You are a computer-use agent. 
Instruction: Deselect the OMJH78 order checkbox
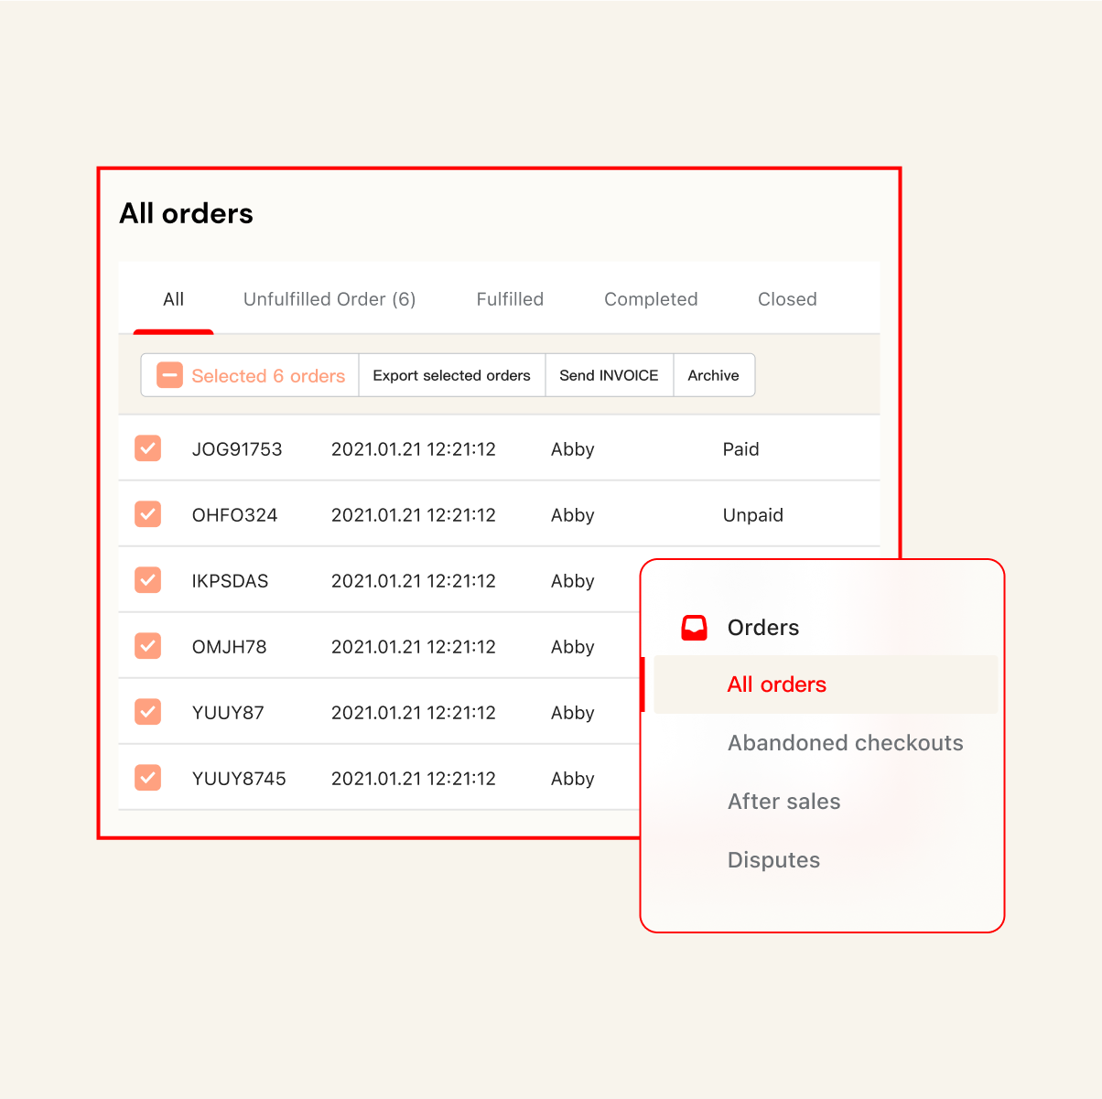point(148,646)
